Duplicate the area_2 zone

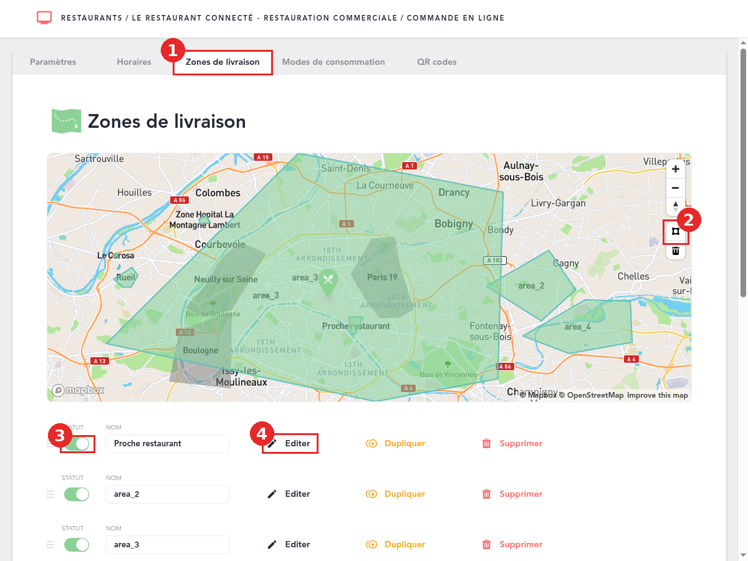(395, 494)
